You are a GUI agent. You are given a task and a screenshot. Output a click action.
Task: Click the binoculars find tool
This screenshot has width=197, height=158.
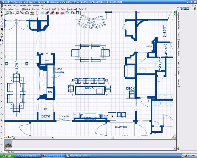(2, 29)
